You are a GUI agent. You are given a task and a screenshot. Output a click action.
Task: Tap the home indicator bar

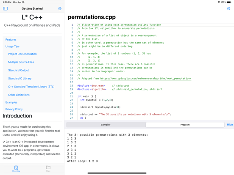(x=117, y=173)
